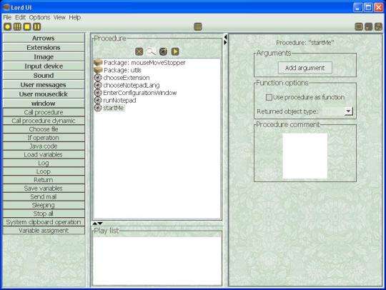Click the Log button
The height and width of the screenshot is (290, 386).
[44, 163]
